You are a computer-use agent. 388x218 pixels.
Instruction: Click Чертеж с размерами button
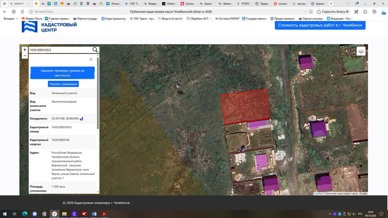(x=63, y=84)
